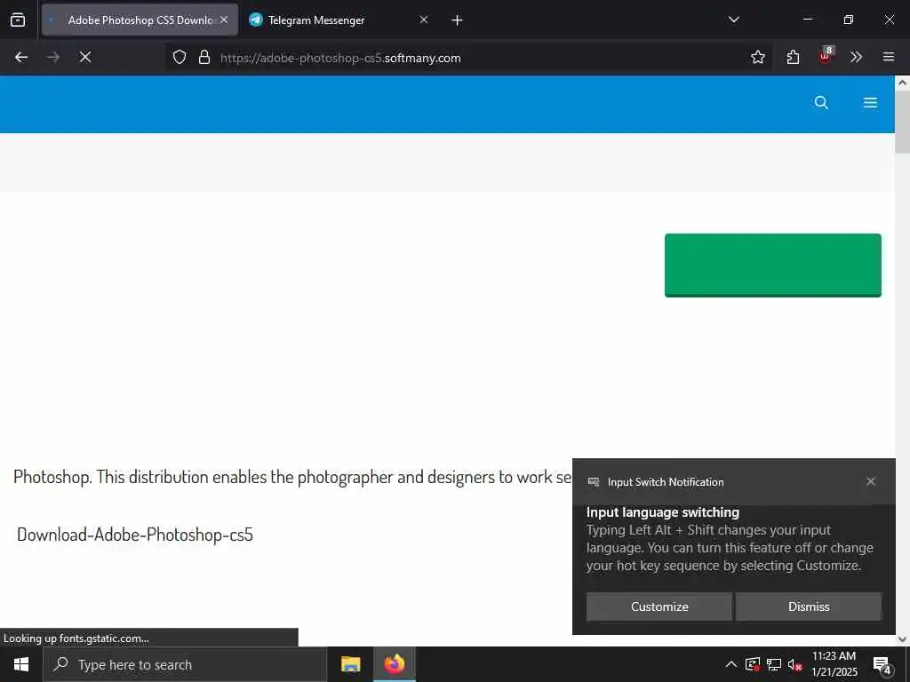This screenshot has height=682, width=910.
Task: Bookmark this page with star icon
Action: 757,57
